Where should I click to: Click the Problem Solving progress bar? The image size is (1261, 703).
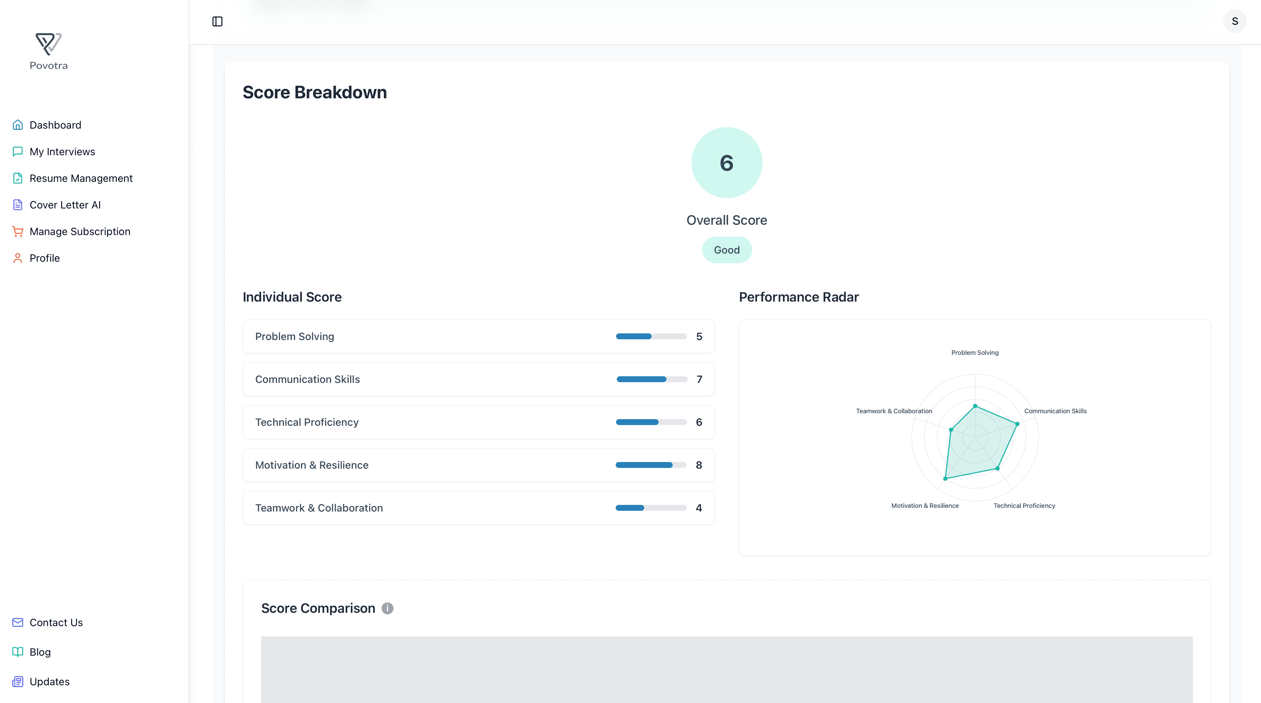click(x=651, y=336)
